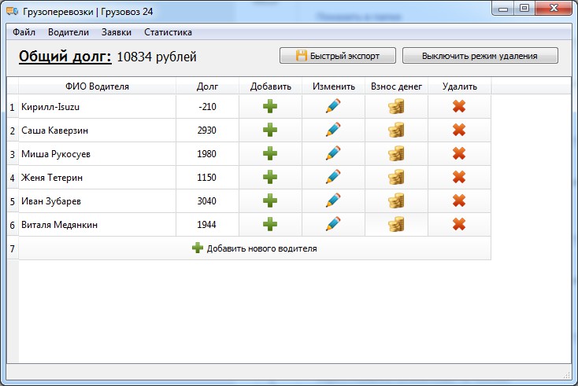
Task: Select the name cell Женя Тетерин
Action: [98, 178]
